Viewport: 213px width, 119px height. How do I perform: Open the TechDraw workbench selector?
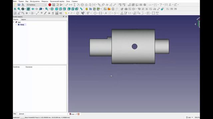click(x=36, y=5)
